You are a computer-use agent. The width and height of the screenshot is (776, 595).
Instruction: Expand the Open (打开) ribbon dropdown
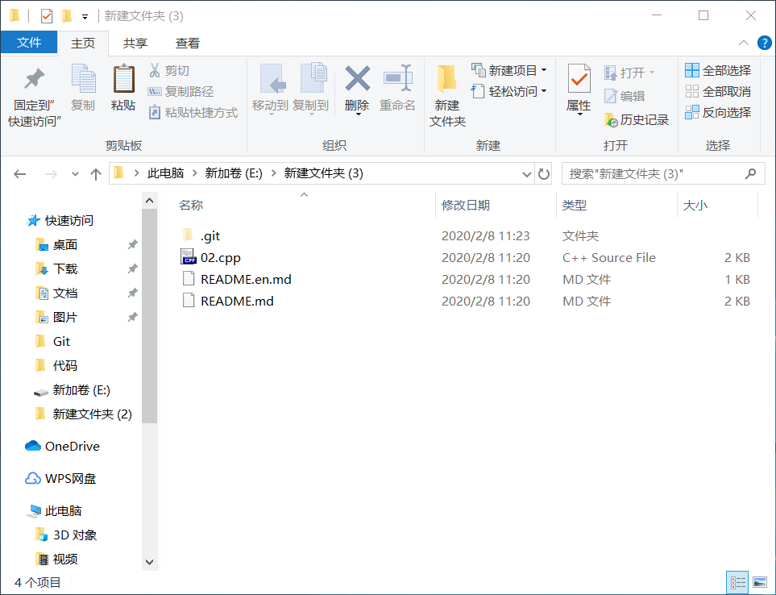pos(629,73)
